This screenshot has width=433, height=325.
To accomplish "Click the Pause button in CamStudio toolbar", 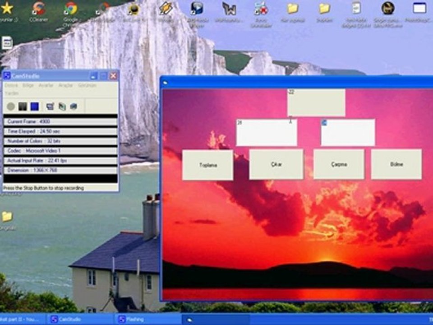I will 23,107.
